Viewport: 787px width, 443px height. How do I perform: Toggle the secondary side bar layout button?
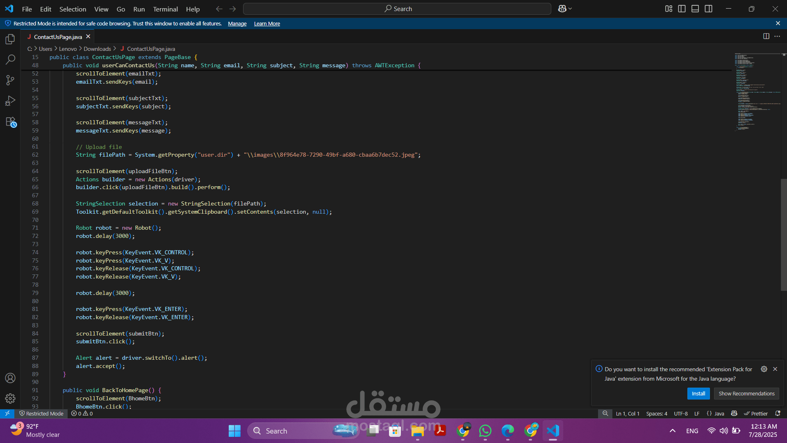(x=708, y=9)
